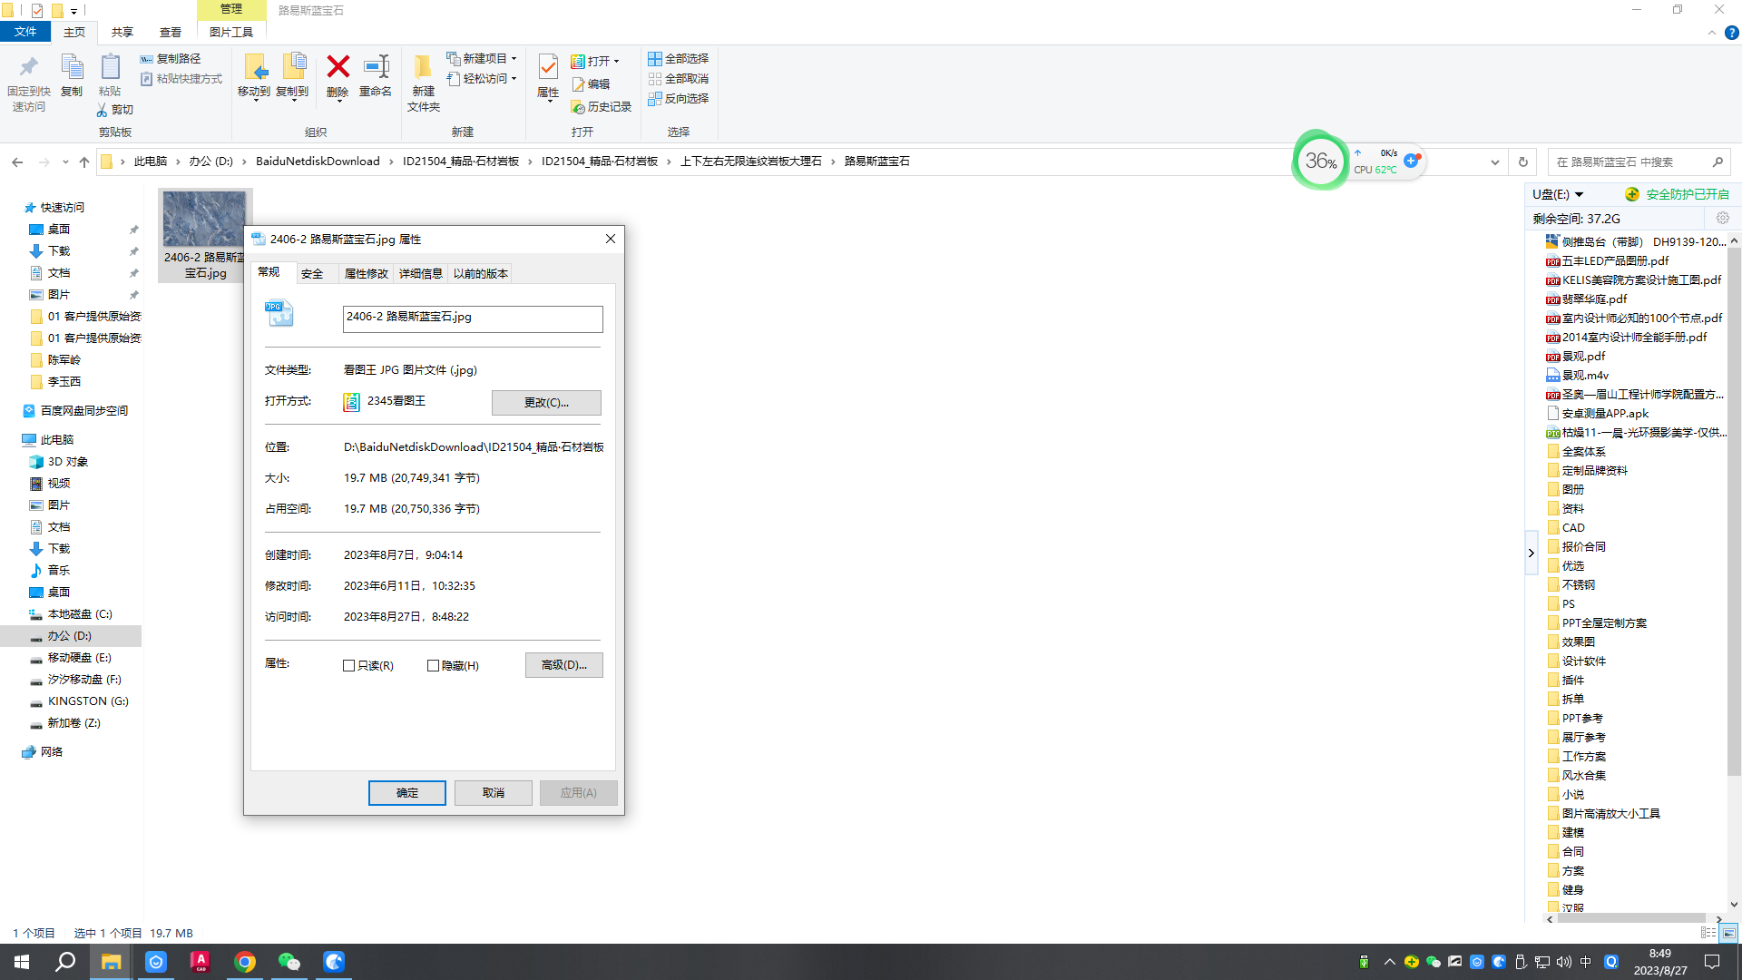Switch to Picture Tools (图片工具) tab
The image size is (1742, 980).
pos(231,32)
